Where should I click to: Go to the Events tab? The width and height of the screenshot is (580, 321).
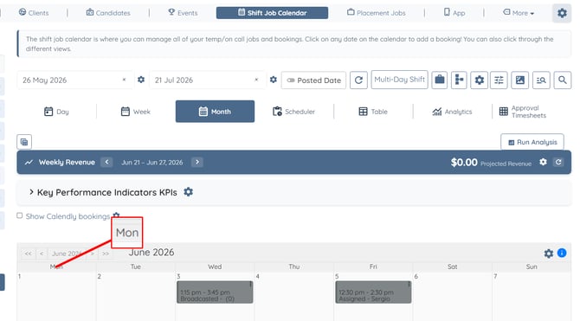(183, 13)
